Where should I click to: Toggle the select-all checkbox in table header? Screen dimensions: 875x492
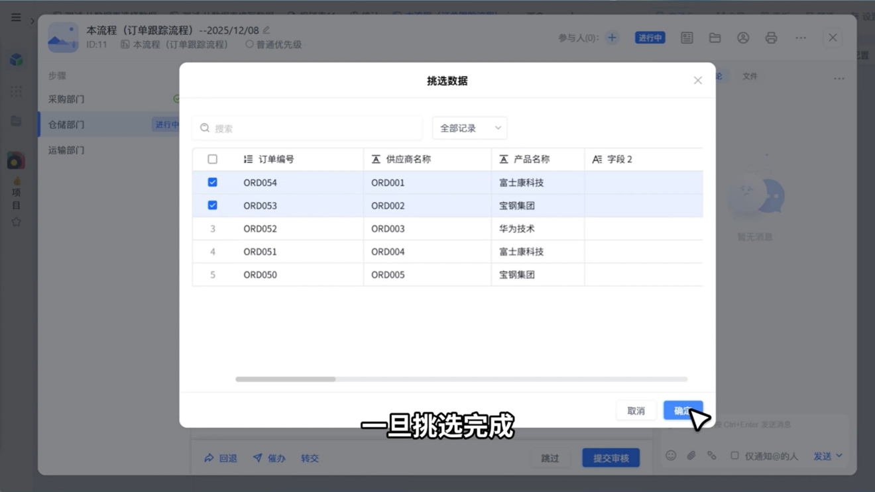coord(212,159)
